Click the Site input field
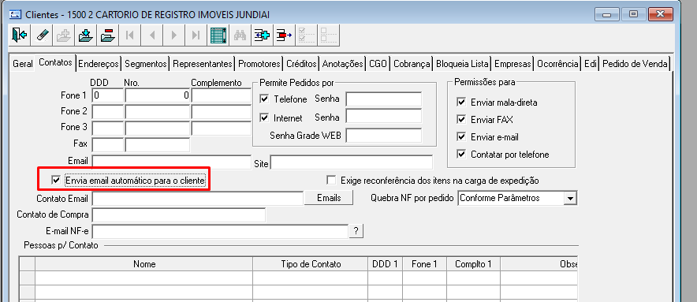 tap(351, 162)
